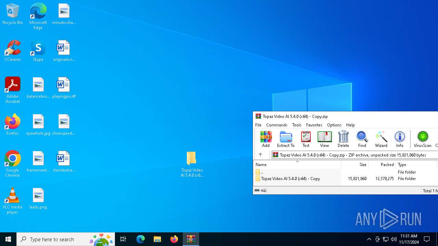This screenshot has height=246, width=438.
Task: Open Edge from the taskbar
Action: pos(140,239)
